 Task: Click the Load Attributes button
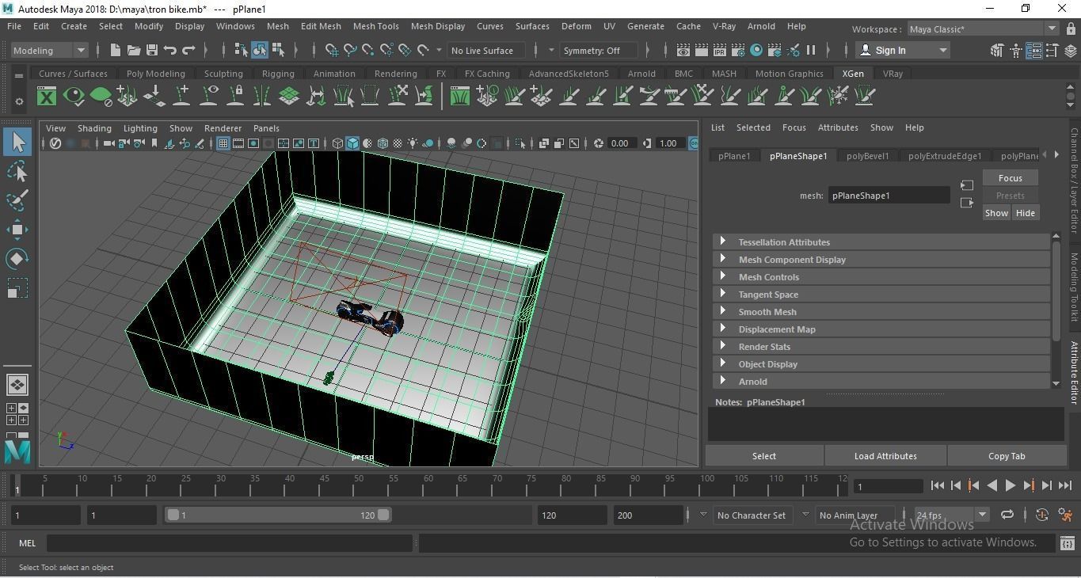click(885, 456)
